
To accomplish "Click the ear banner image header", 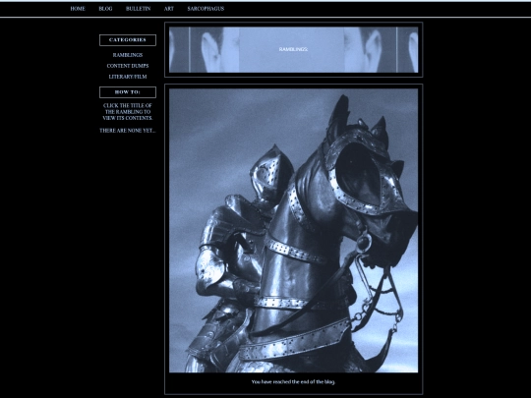I will pyautogui.click(x=293, y=50).
